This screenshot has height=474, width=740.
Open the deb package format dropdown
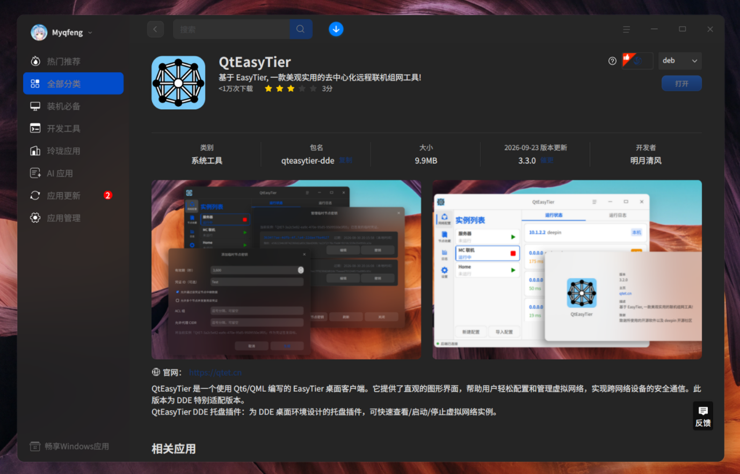[x=680, y=61]
